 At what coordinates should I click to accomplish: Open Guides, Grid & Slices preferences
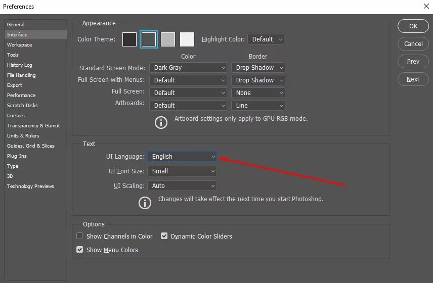tap(35, 146)
